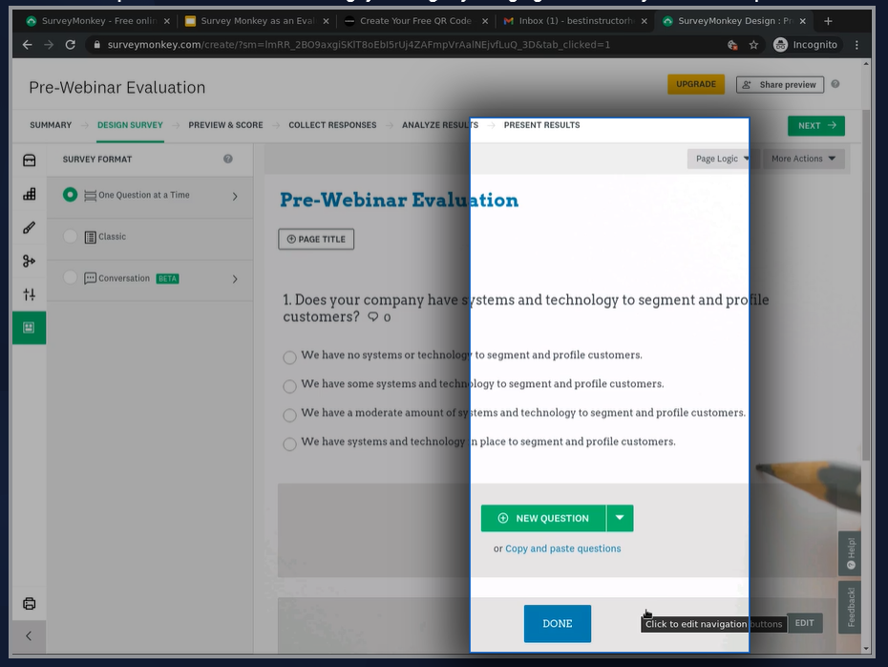888x667 pixels.
Task: Open the More Actions dropdown
Action: click(x=803, y=159)
